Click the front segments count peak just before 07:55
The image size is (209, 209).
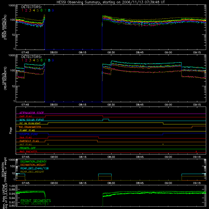pos(44,15)
